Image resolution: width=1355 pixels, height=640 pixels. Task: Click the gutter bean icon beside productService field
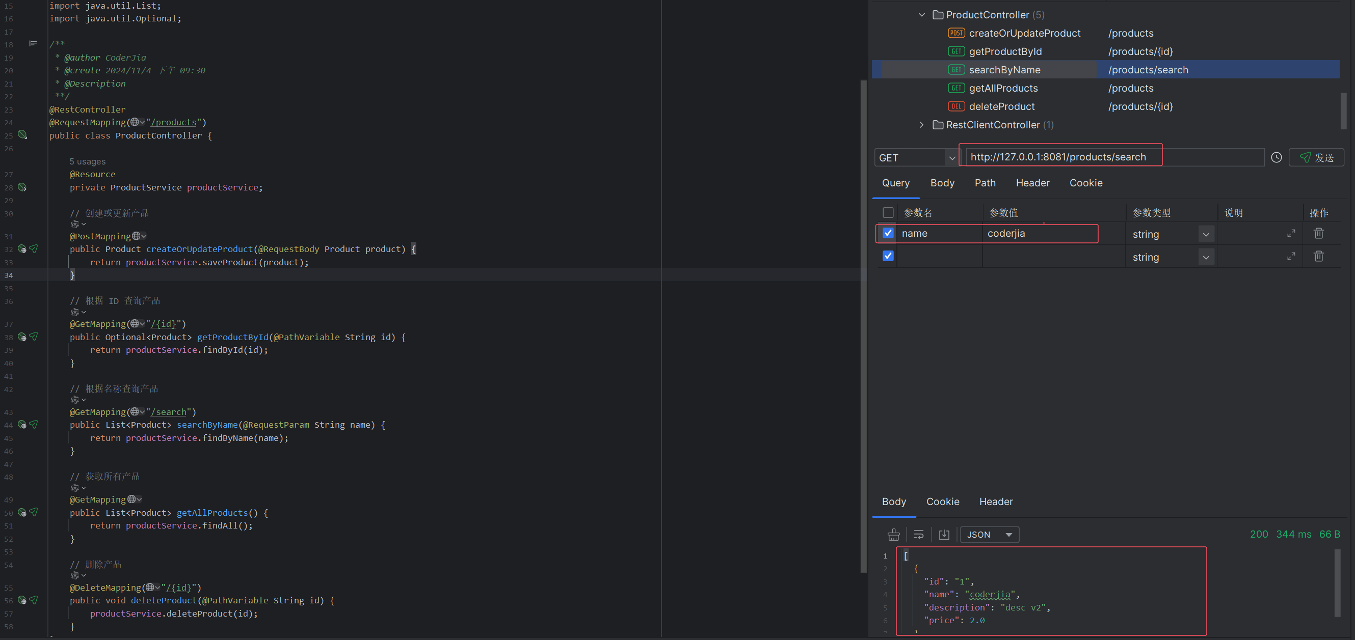[22, 187]
